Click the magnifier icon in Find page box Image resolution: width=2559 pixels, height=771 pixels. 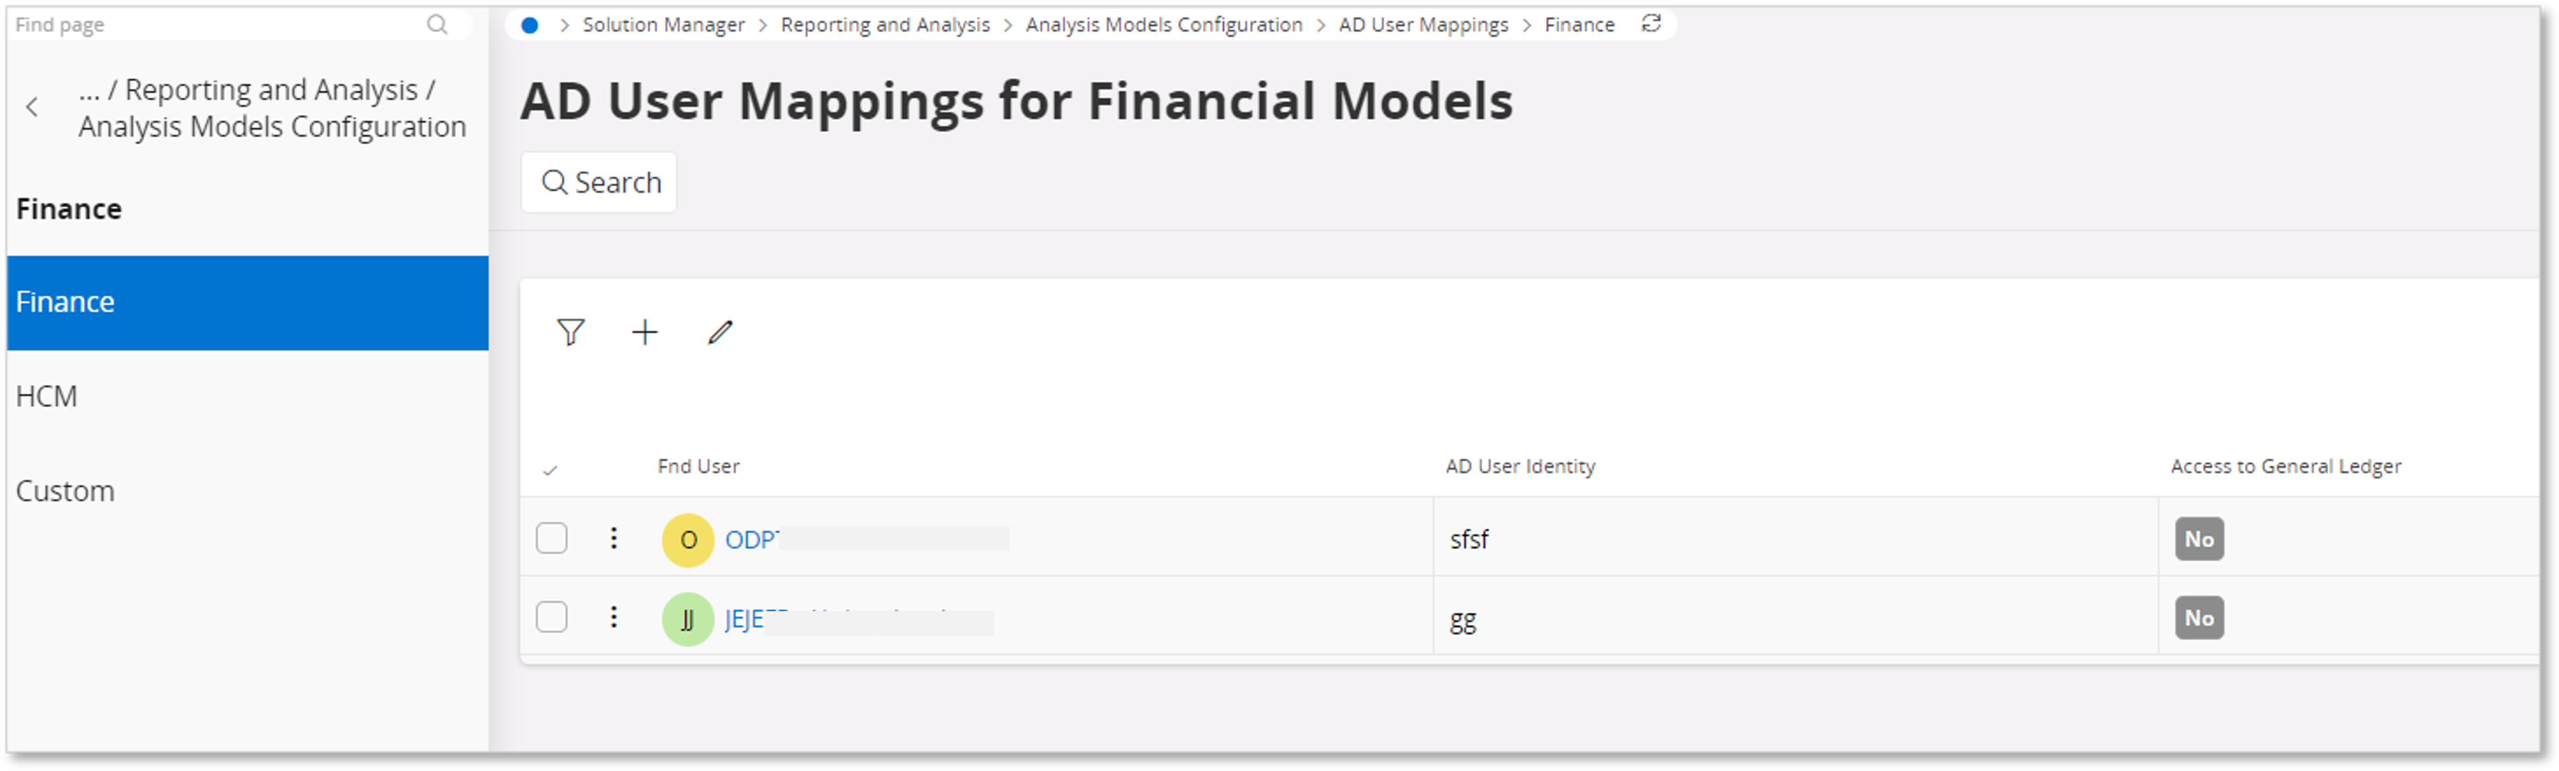(438, 24)
